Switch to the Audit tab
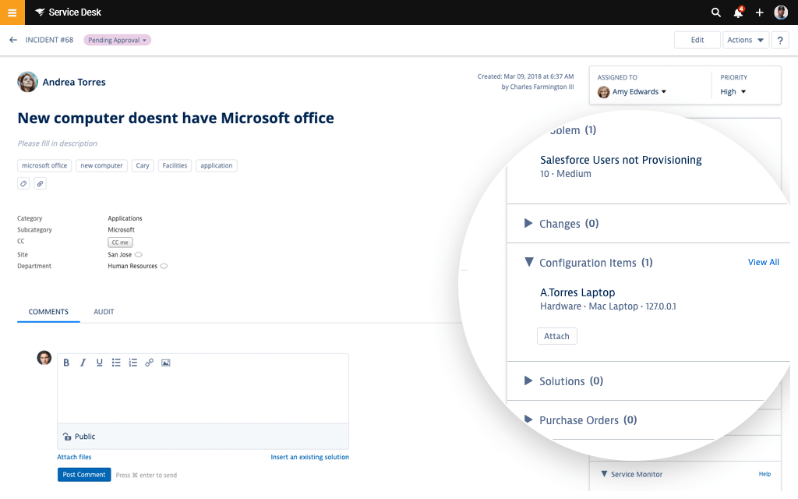798x499 pixels. (x=103, y=311)
